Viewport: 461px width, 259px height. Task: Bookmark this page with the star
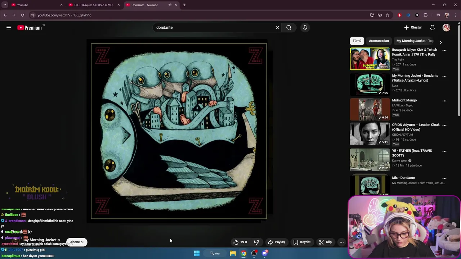tap(388, 15)
